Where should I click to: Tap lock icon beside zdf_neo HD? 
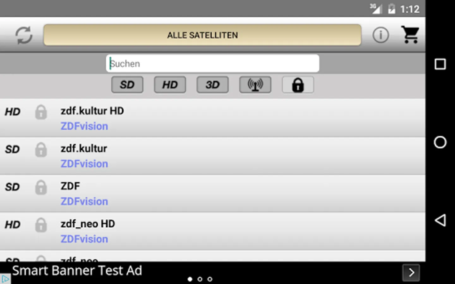[x=41, y=225]
